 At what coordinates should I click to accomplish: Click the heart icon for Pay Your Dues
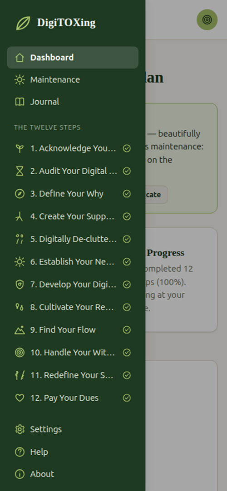pyautogui.click(x=20, y=398)
